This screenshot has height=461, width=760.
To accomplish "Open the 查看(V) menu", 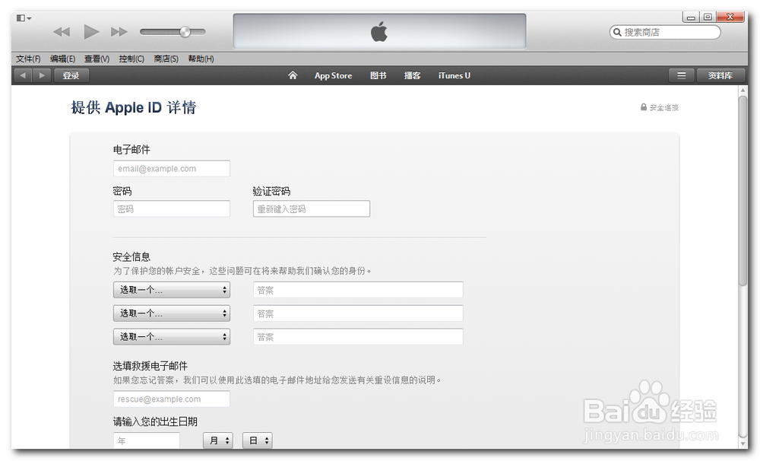I will [x=97, y=59].
